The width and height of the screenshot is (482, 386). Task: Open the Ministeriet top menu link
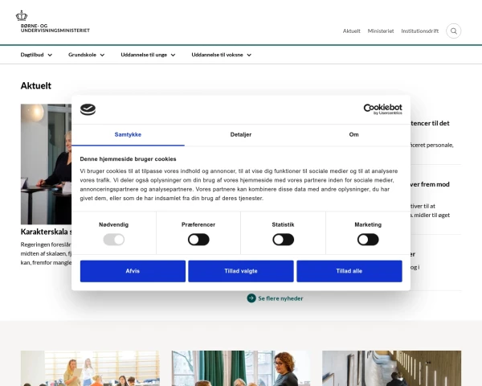(x=381, y=31)
